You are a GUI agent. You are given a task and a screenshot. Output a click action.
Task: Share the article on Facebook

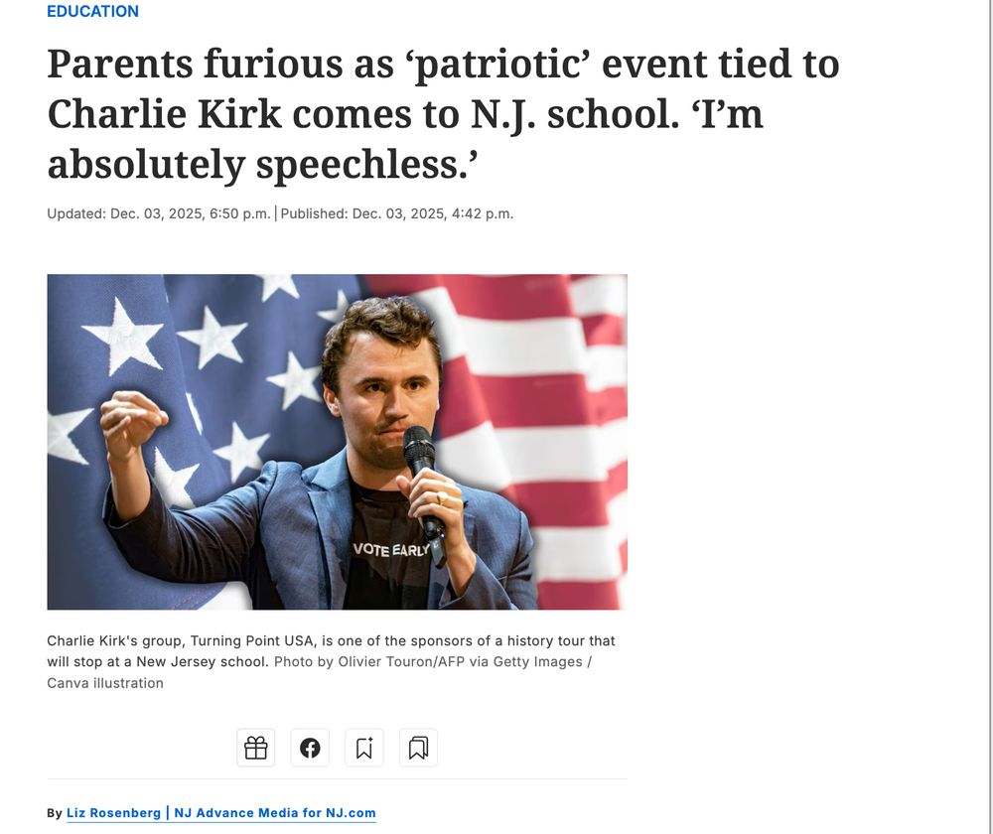coord(310,748)
